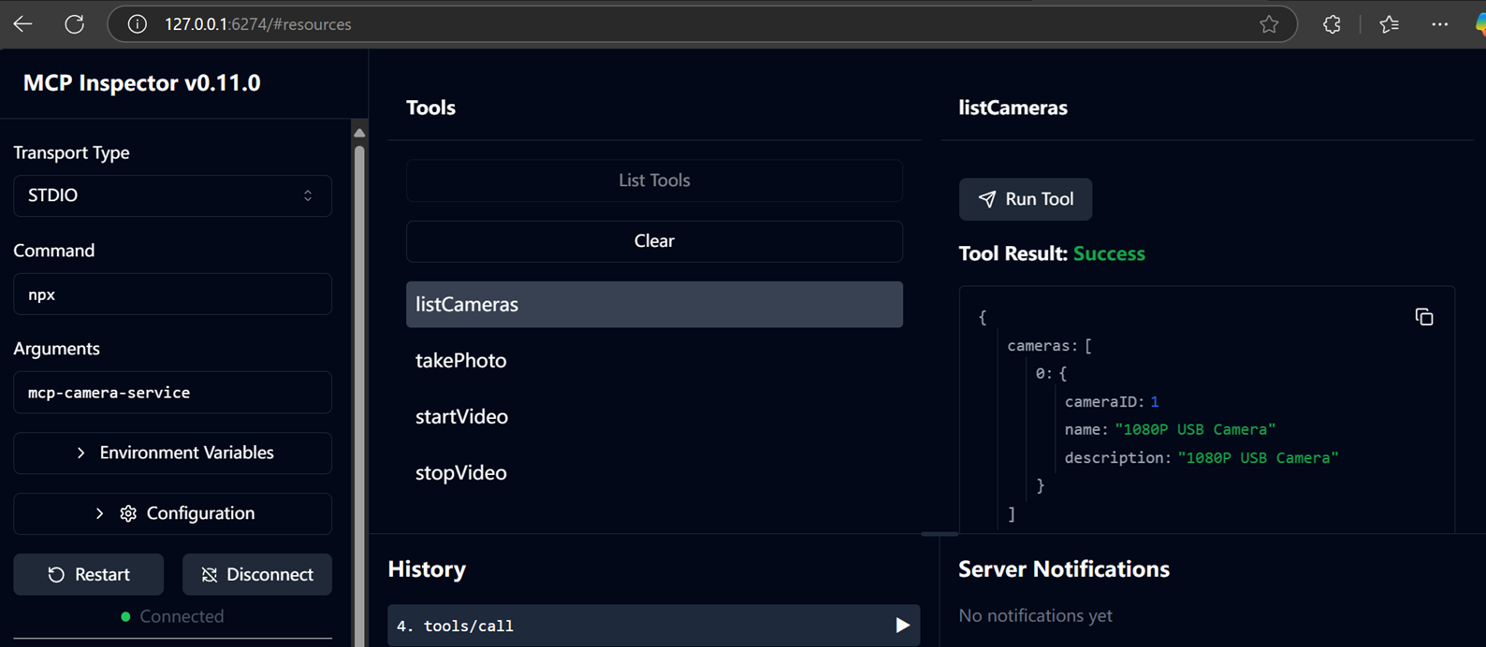Restart the server connection

89,574
